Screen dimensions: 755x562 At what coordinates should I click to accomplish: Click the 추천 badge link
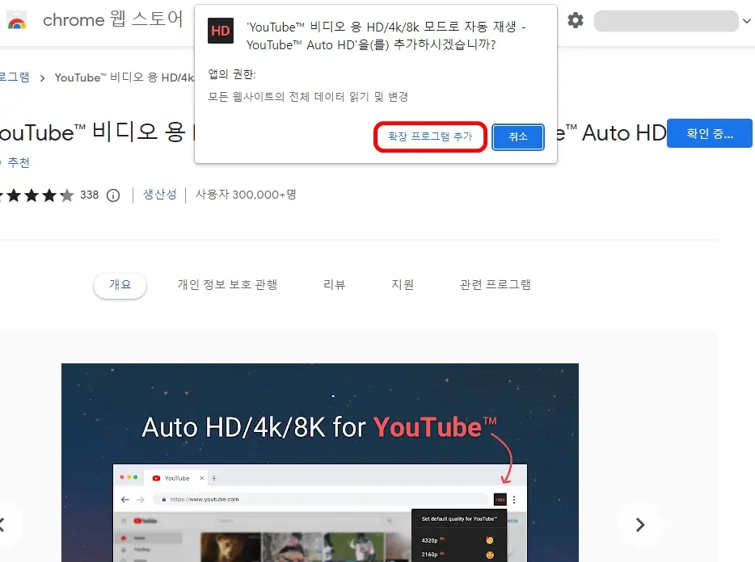pyautogui.click(x=19, y=161)
